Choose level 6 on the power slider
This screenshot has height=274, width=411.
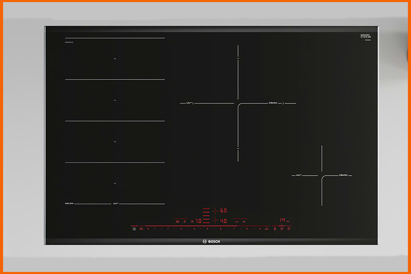click(x=221, y=229)
